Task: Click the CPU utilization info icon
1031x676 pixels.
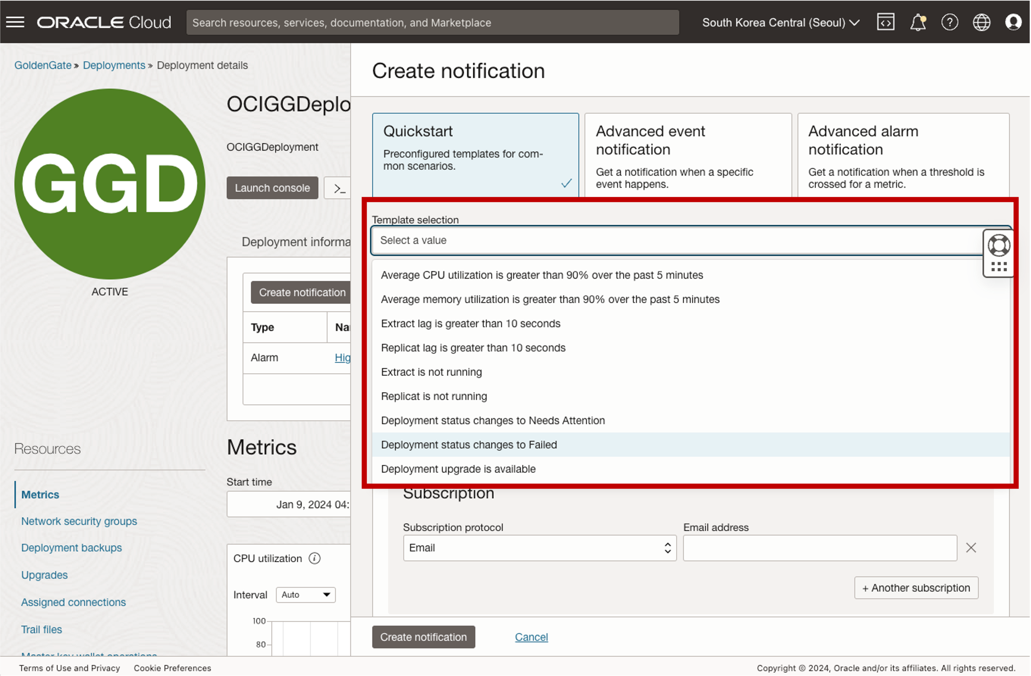Action: click(315, 558)
